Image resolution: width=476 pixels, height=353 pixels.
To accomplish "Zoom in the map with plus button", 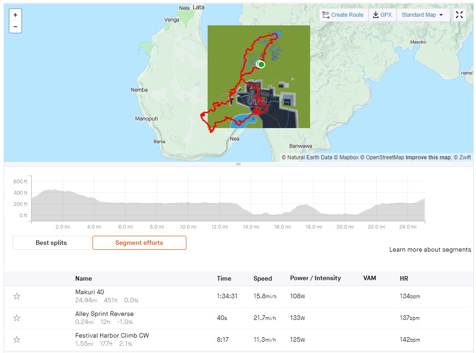I will (x=15, y=15).
